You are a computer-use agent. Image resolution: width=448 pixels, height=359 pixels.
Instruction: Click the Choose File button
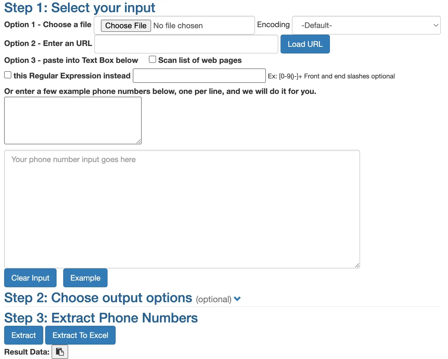click(126, 25)
